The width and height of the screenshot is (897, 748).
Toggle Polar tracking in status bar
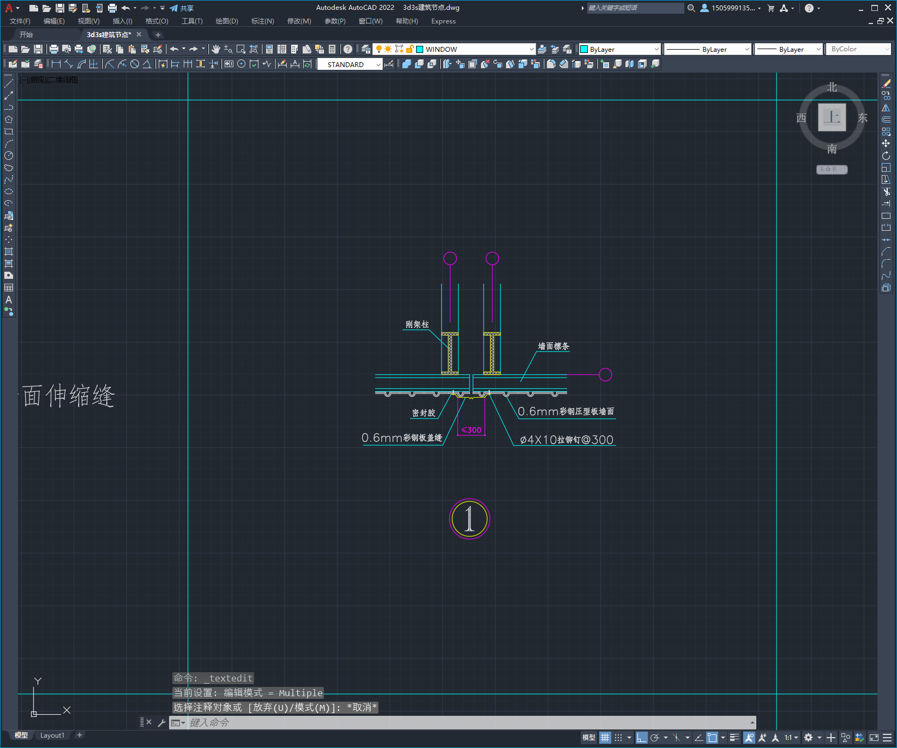(x=655, y=738)
